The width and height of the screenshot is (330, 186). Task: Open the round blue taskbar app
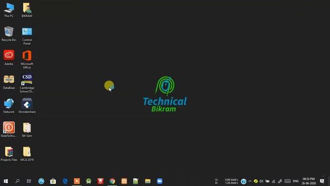click(x=41, y=181)
